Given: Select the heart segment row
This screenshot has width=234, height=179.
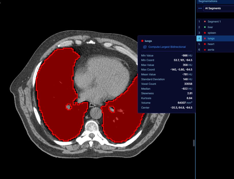Looking at the screenshot, I should [215, 44].
